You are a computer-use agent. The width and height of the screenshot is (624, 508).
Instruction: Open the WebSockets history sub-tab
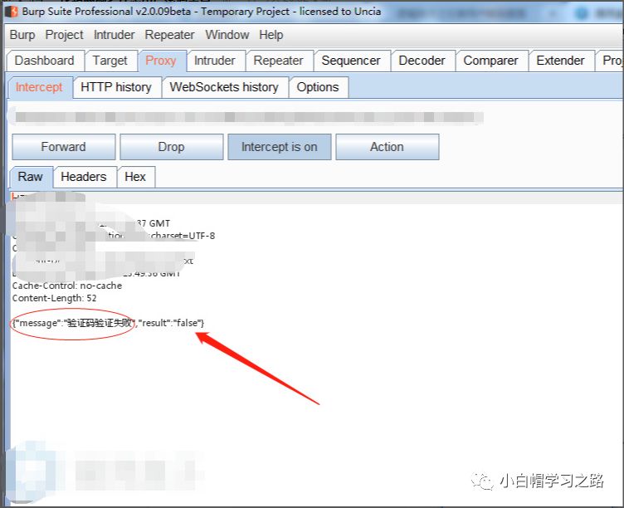coord(224,87)
